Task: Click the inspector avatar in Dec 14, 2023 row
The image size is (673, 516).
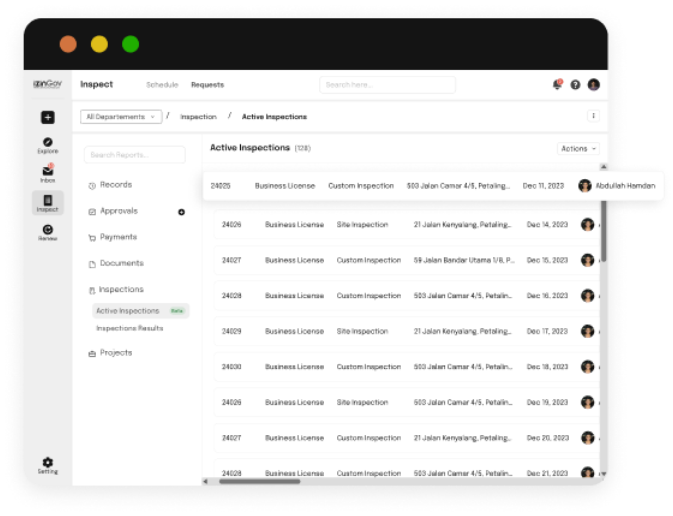Action: [x=587, y=225]
